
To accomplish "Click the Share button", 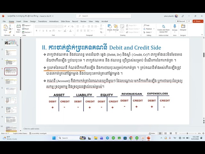I will point(197,21).
